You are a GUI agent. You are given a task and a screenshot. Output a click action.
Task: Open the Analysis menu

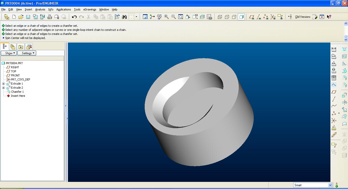pyautogui.click(x=40, y=9)
